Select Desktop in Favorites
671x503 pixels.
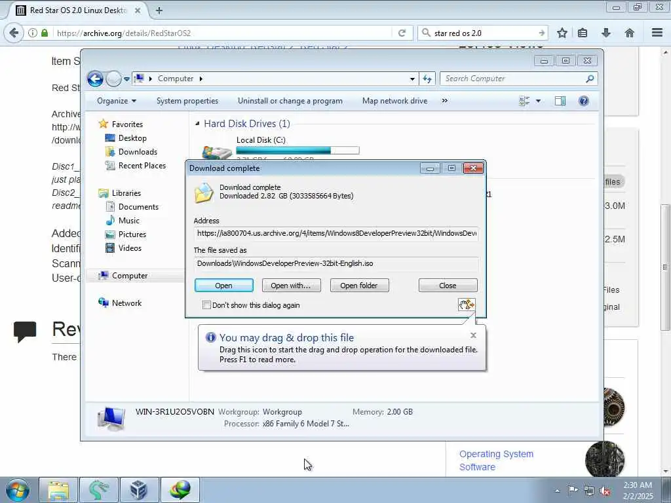(x=132, y=138)
